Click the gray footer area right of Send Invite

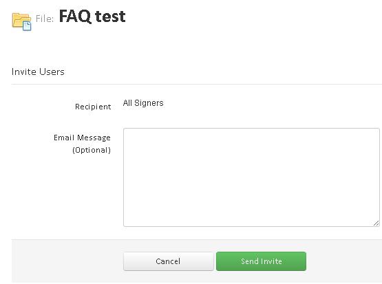click(343, 261)
